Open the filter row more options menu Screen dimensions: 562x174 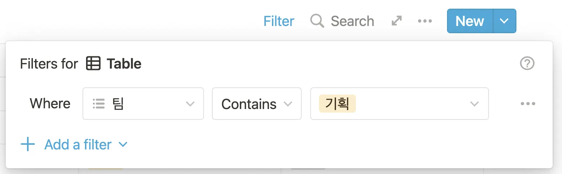[x=528, y=104]
